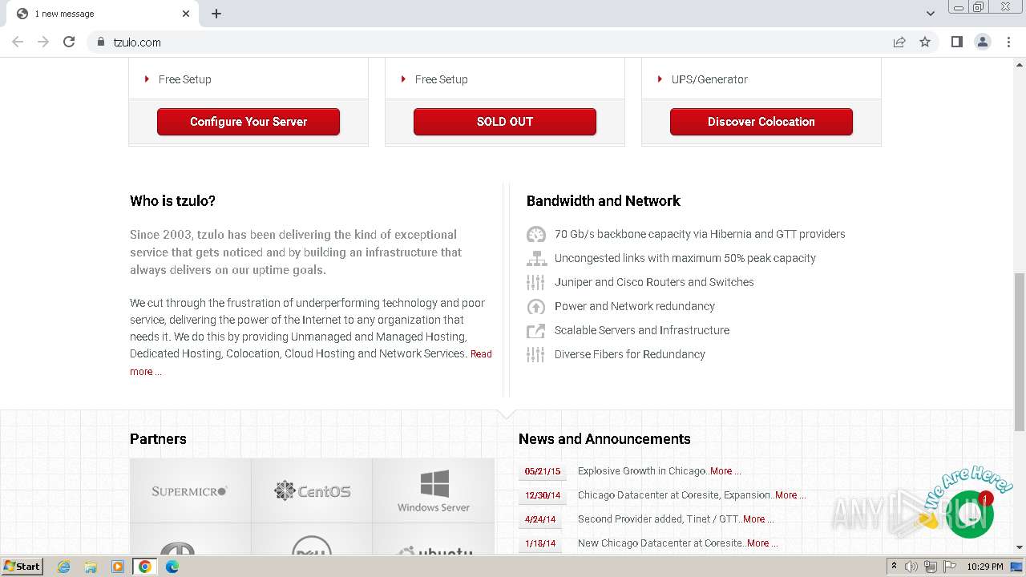This screenshot has height=577, width=1026.
Task: Open the Read more link about tzulo
Action: (481, 353)
